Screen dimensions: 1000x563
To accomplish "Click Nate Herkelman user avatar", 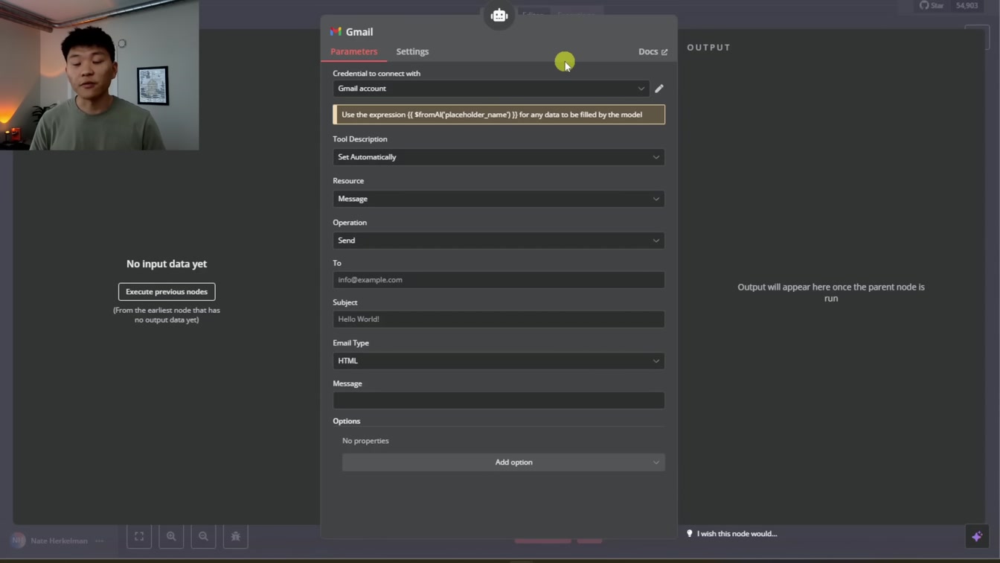I will tap(18, 541).
